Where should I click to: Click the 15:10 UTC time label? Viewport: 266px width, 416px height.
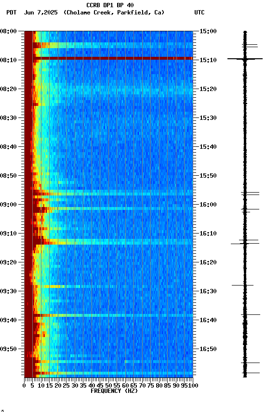(x=208, y=60)
